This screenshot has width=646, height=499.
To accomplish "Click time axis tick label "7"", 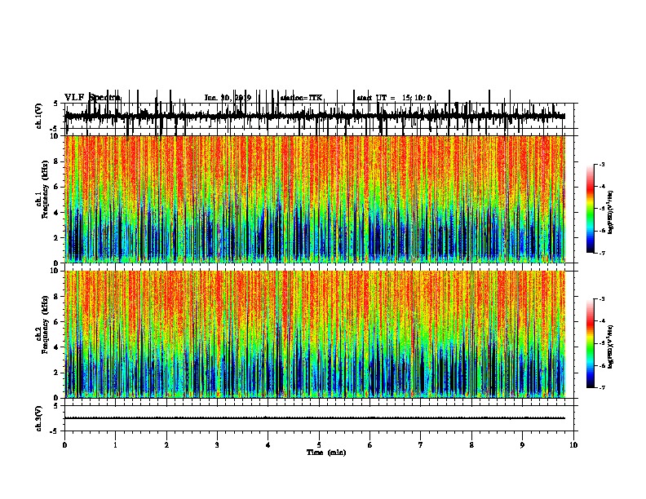I will click(x=421, y=445).
